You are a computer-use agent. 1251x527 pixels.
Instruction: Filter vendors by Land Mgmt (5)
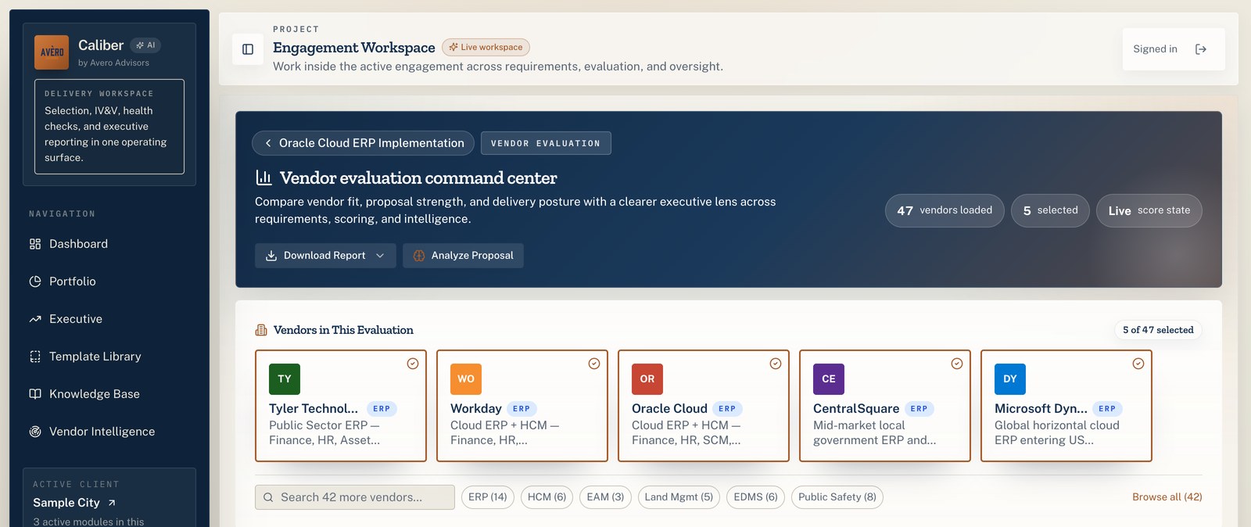(x=679, y=497)
